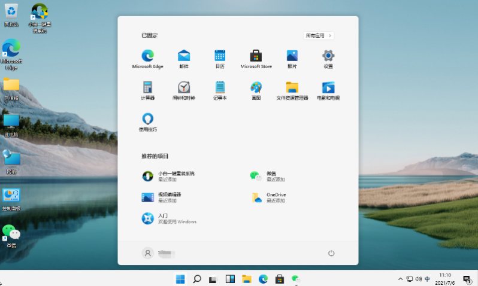Open Widgets from the taskbar
Viewport: 478px width, 286px height.
coord(230,279)
